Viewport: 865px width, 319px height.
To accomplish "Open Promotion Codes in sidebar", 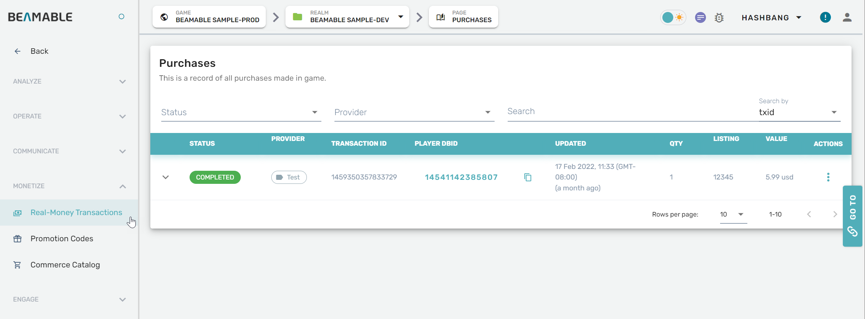I will click(62, 239).
